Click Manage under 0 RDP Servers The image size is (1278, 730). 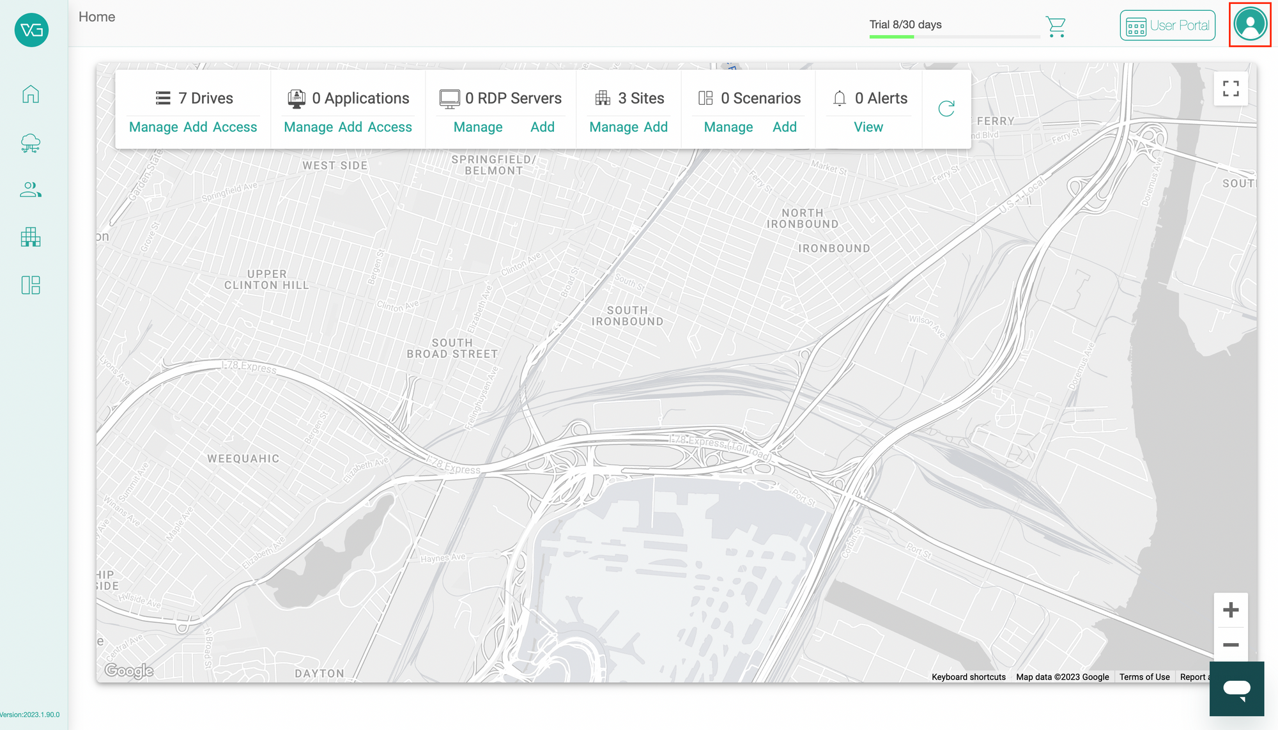pos(478,127)
